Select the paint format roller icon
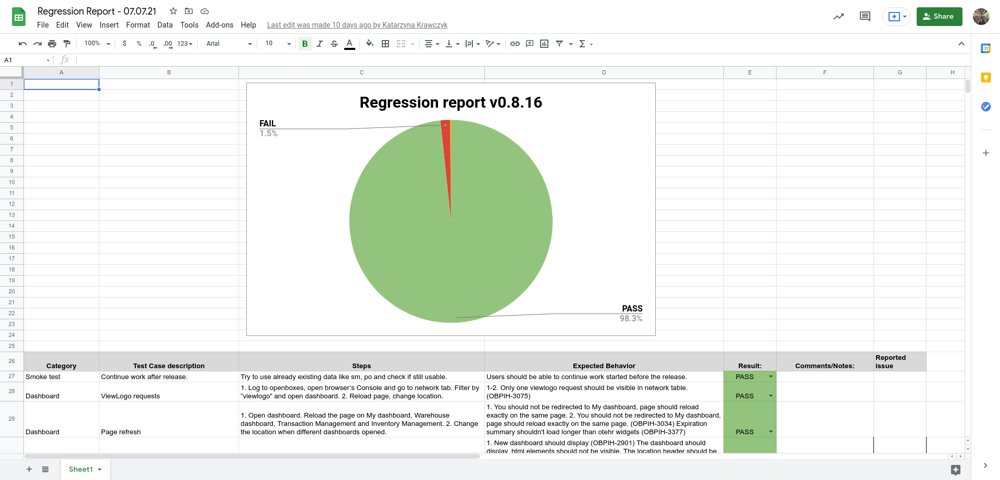Image resolution: width=1000 pixels, height=480 pixels. click(67, 44)
